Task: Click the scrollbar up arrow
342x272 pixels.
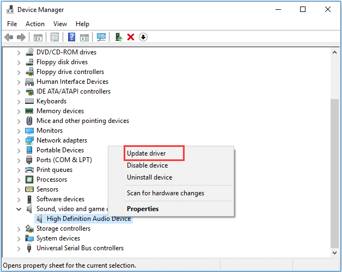Action: point(334,53)
